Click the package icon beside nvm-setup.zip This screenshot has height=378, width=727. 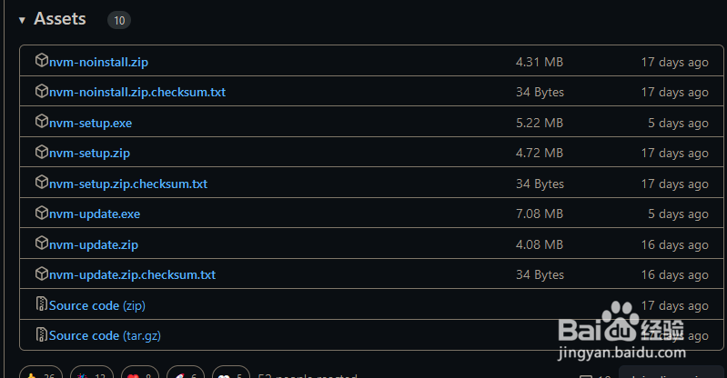point(42,152)
